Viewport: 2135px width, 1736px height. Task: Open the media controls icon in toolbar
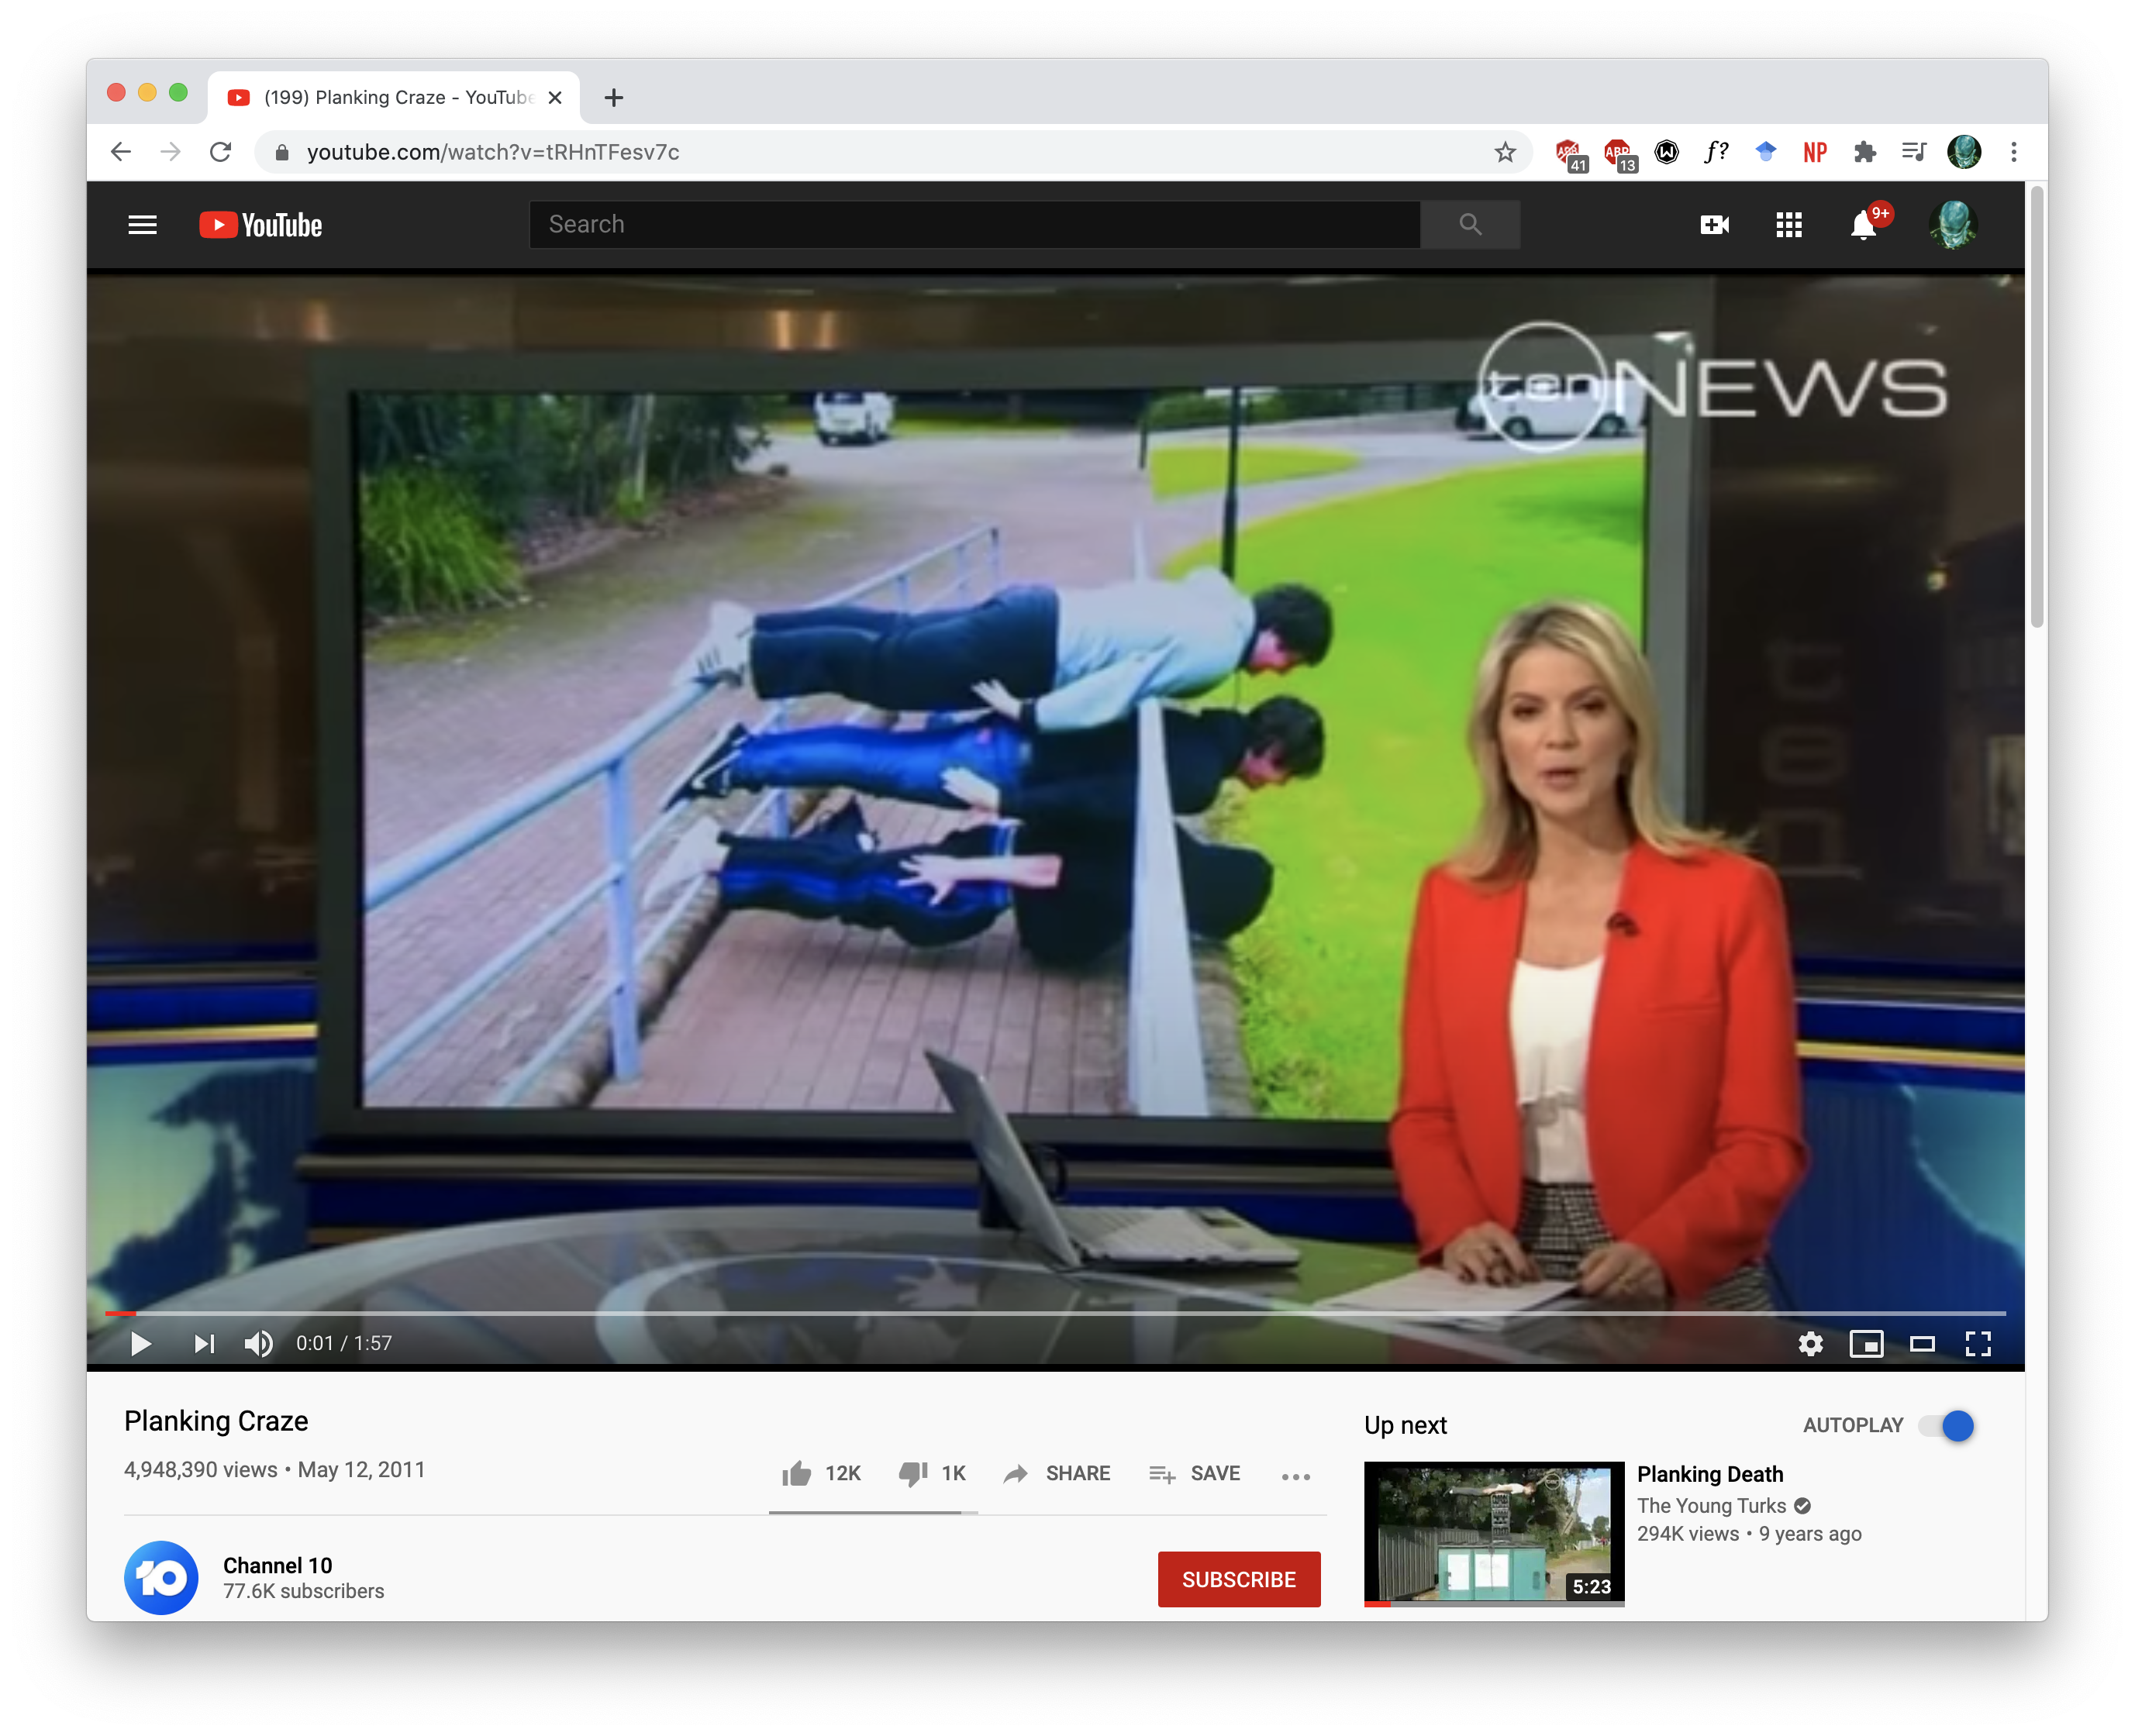pos(1913,152)
